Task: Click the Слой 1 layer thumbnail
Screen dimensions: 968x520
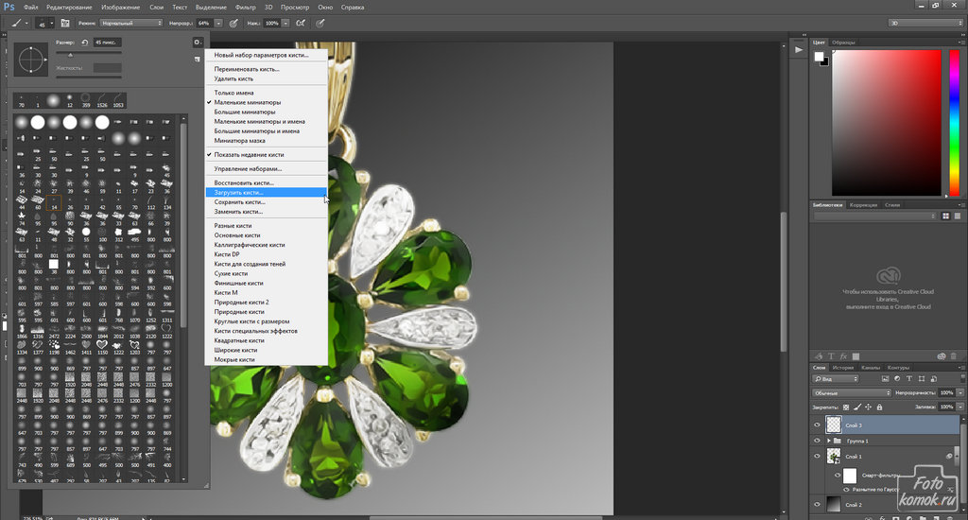Action: [834, 457]
